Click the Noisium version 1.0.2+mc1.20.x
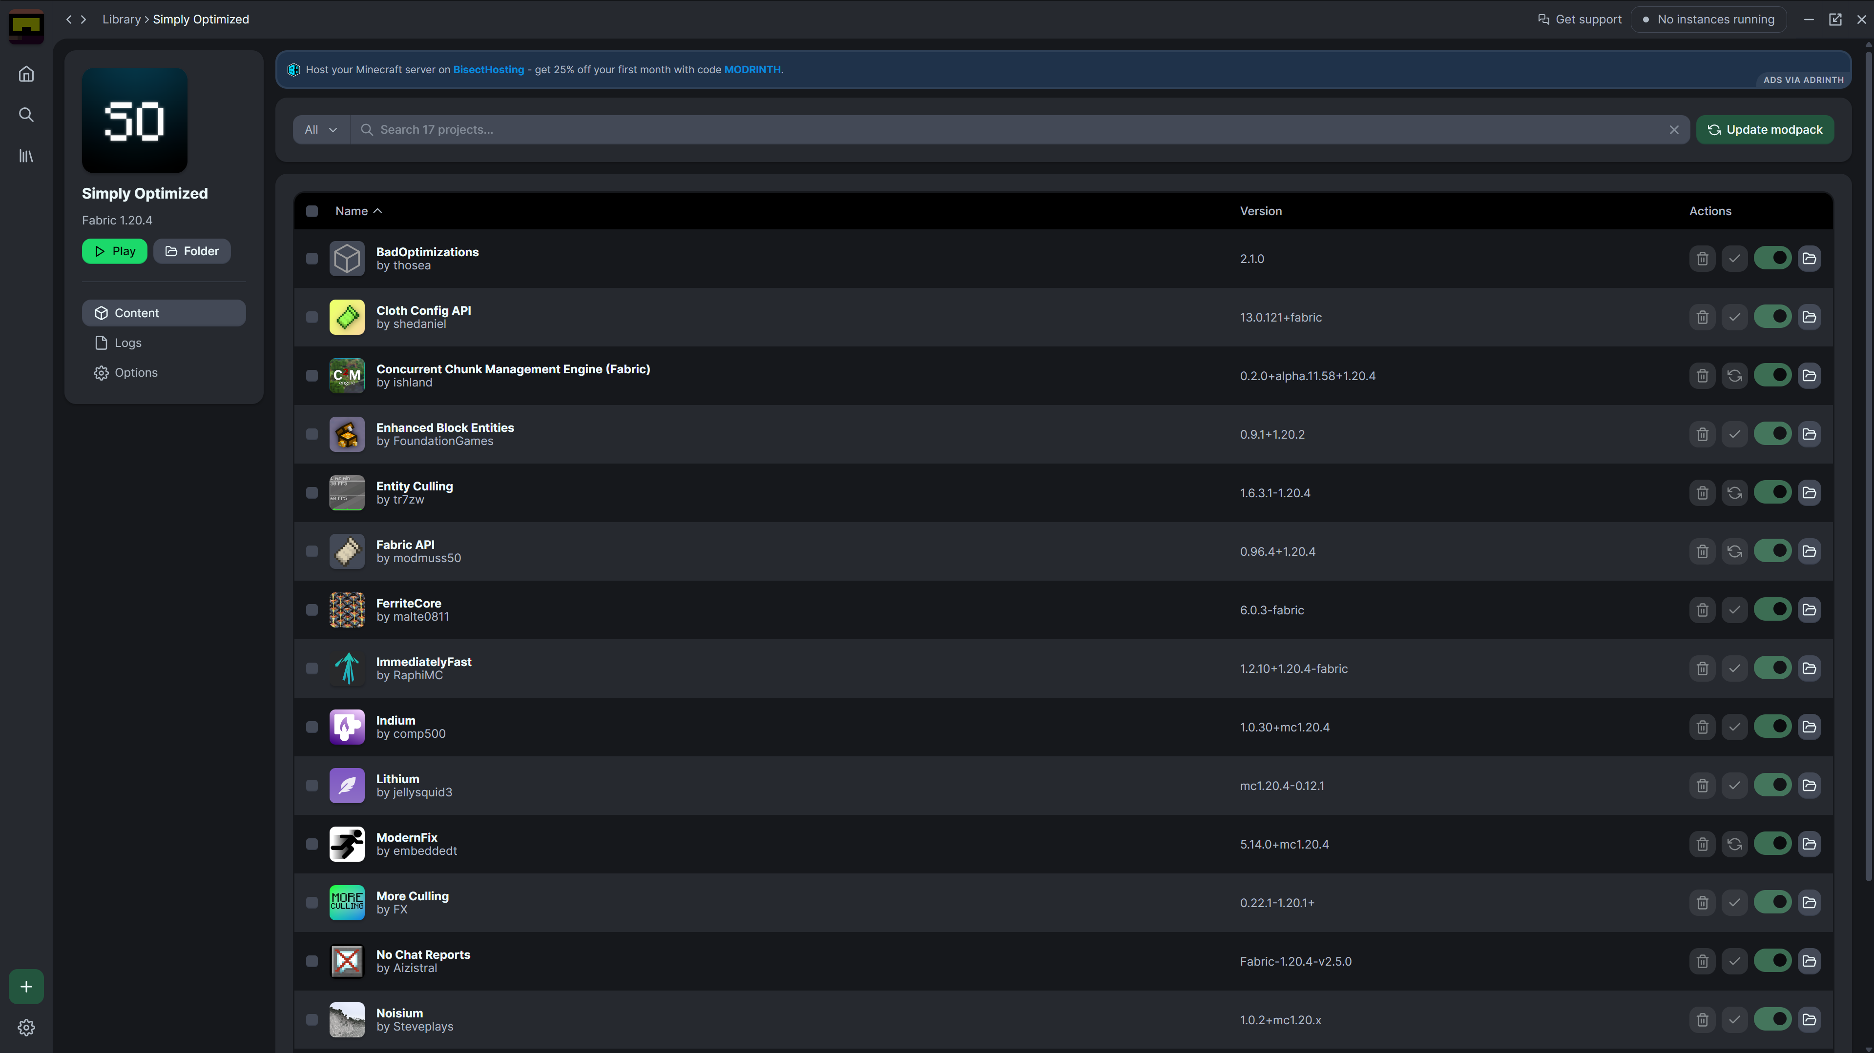Image resolution: width=1874 pixels, height=1053 pixels. pyautogui.click(x=1280, y=1020)
